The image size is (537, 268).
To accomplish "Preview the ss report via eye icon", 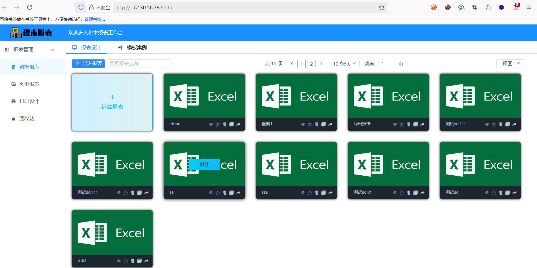I will coord(211,193).
